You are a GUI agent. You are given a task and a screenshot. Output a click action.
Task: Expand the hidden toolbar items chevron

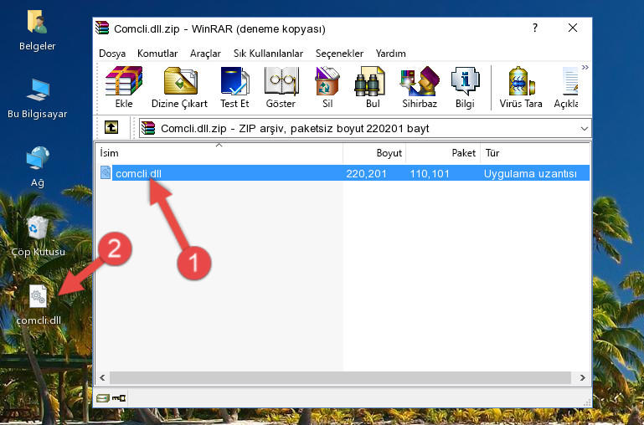[585, 67]
